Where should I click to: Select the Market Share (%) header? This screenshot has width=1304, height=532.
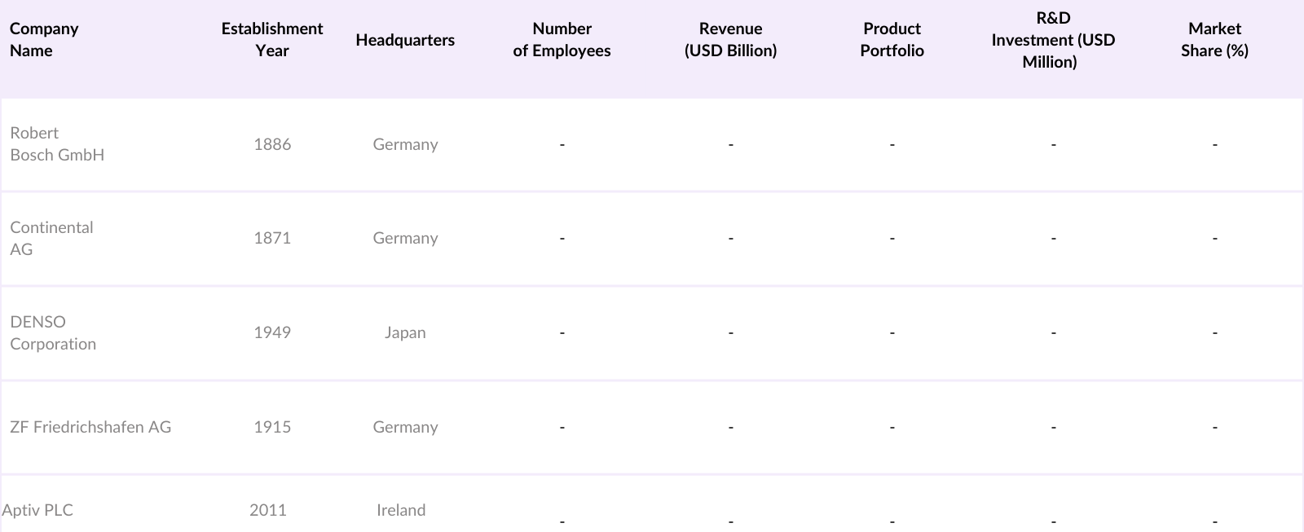pyautogui.click(x=1214, y=39)
